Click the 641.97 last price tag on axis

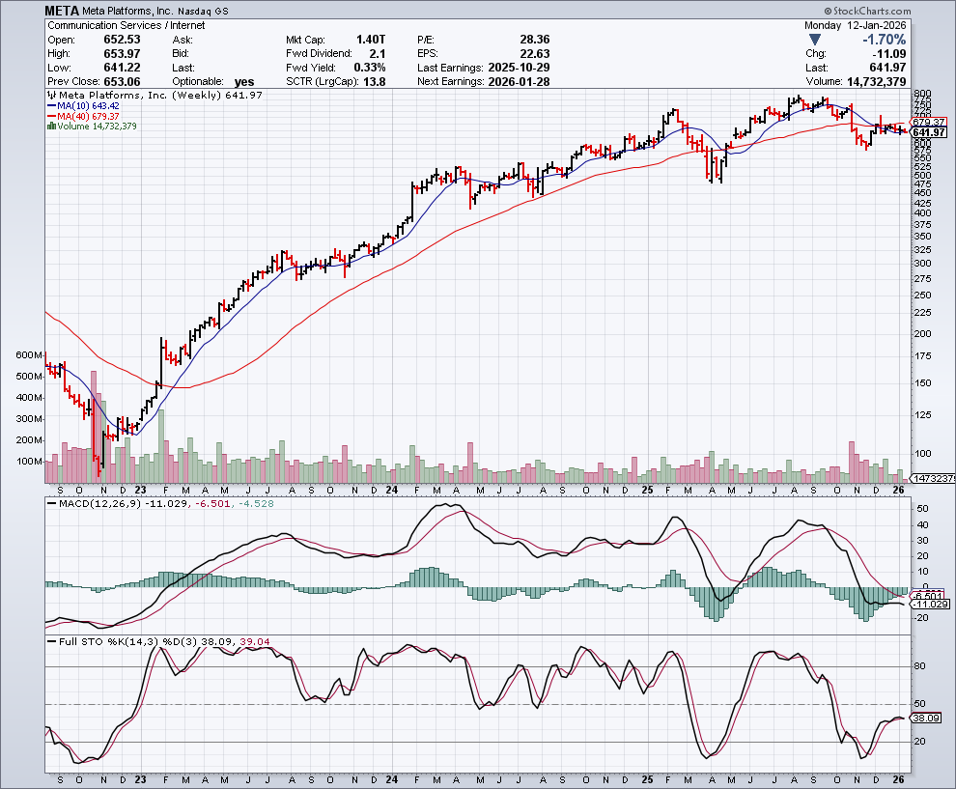tap(928, 132)
